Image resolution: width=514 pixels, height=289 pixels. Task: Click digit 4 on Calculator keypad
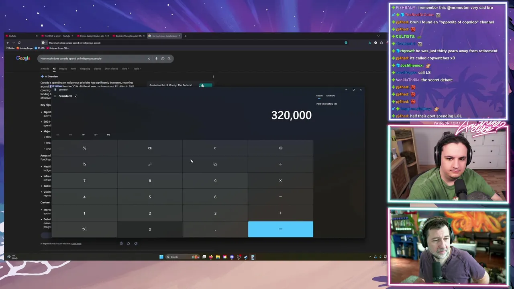pyautogui.click(x=84, y=197)
